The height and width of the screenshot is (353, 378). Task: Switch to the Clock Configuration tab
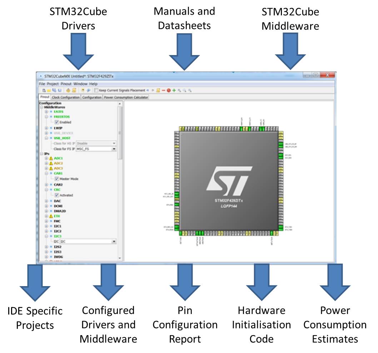[x=65, y=97]
